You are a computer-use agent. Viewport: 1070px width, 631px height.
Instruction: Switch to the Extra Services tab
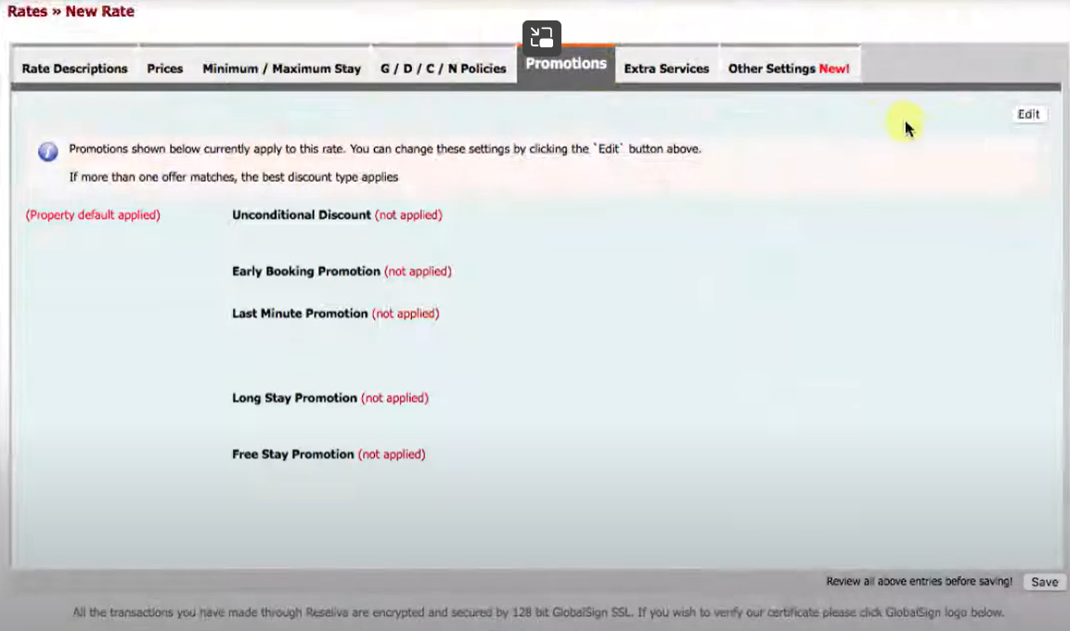(666, 69)
